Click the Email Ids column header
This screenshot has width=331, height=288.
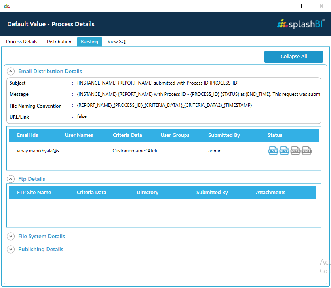click(27, 135)
